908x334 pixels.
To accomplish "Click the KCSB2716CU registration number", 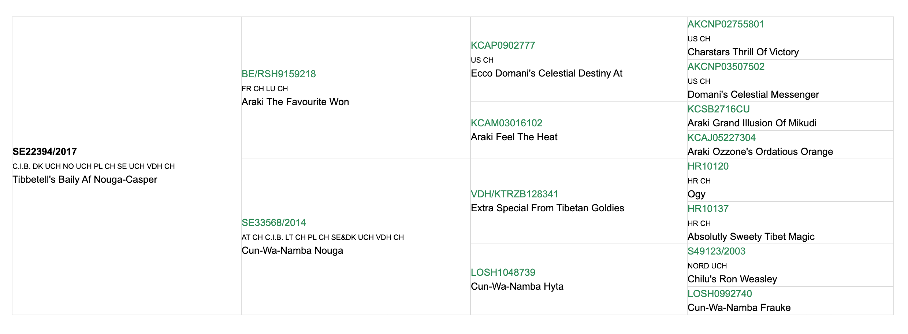I will (718, 109).
